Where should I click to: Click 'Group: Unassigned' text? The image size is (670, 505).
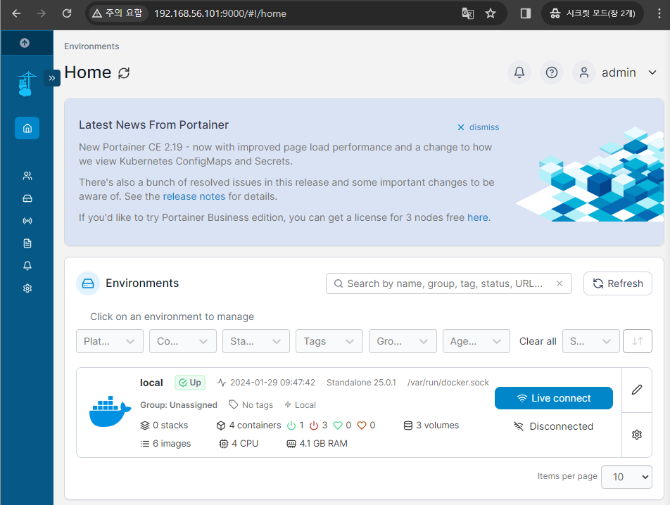pyautogui.click(x=179, y=404)
